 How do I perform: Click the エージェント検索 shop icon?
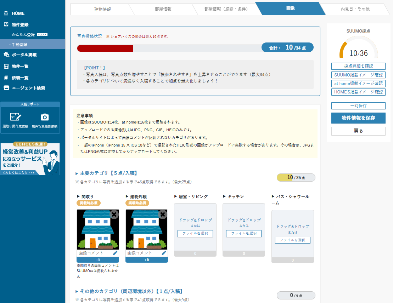6,88
